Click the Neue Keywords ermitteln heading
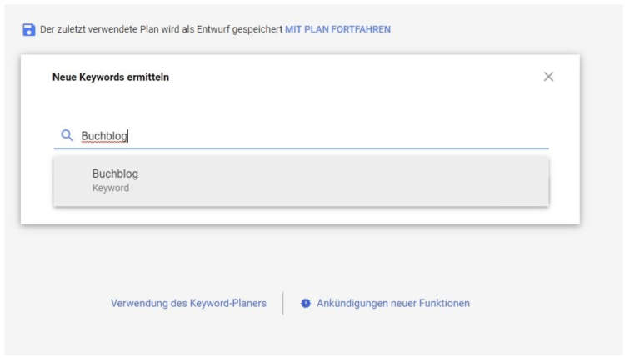This screenshot has width=625, height=358. 111,77
